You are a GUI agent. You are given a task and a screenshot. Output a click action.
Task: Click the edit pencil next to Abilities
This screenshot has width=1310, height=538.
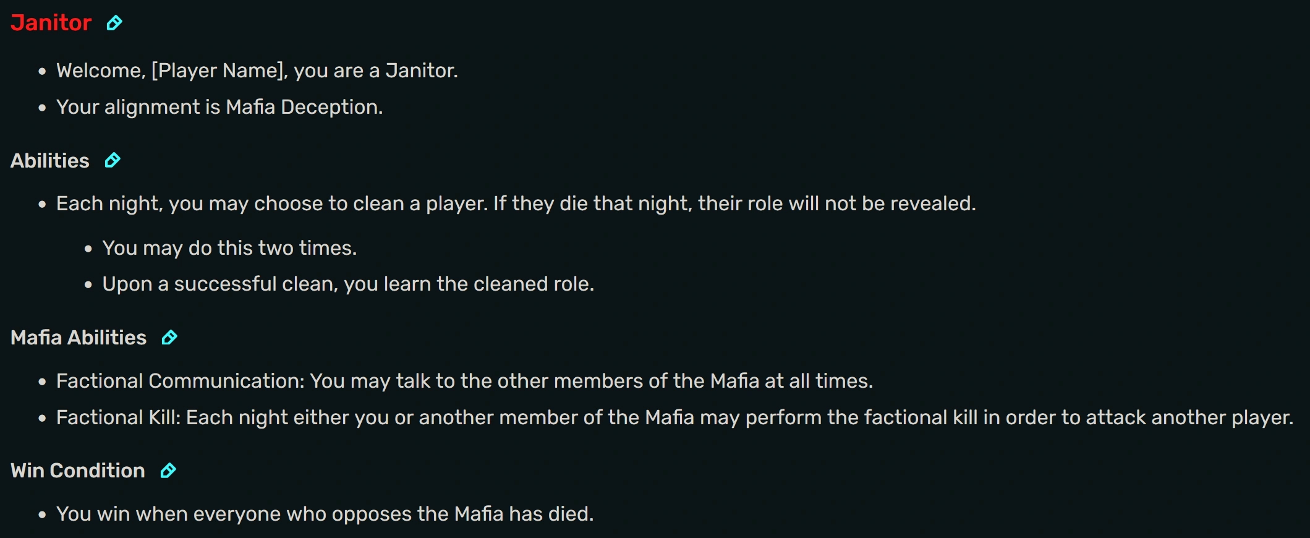point(113,161)
